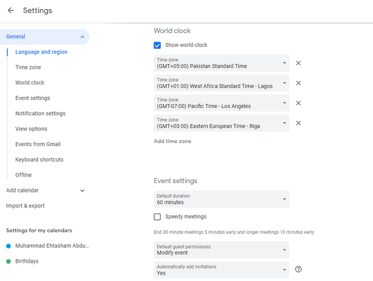Open the Default guest permissions dropdown

pos(221,250)
